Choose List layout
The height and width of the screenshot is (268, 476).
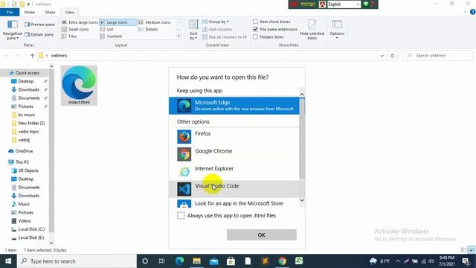click(x=107, y=29)
